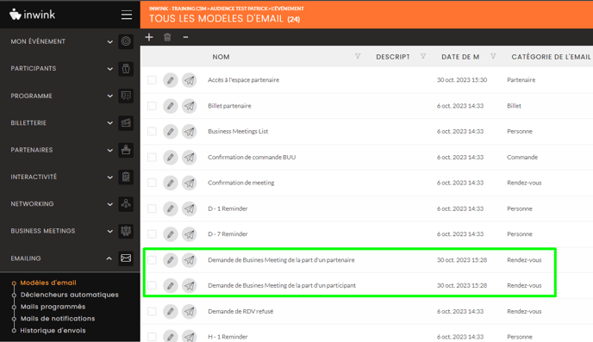Viewport: 593px width, 342px height.
Task: Edit Demande de Busines Meeting partenaire template
Action: (x=171, y=260)
